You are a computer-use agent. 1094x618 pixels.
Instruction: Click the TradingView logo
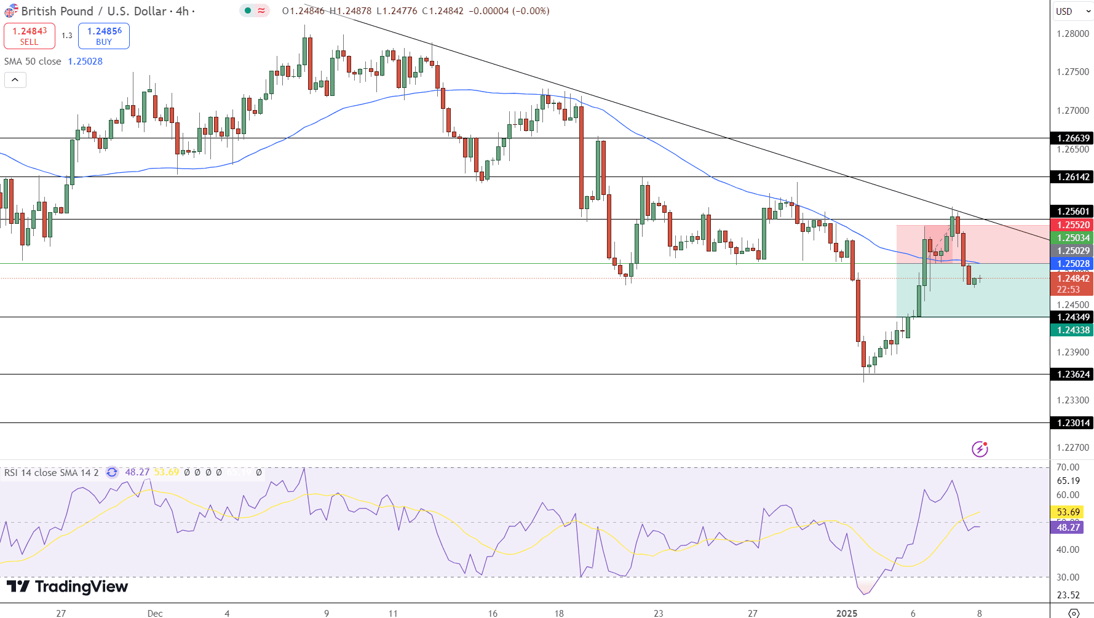(67, 587)
